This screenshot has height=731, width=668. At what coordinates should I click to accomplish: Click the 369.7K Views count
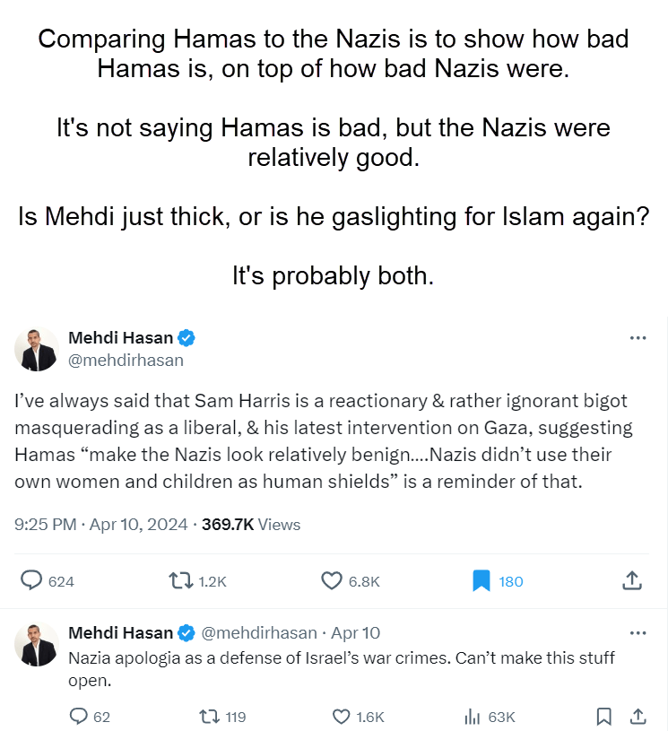pos(251,525)
